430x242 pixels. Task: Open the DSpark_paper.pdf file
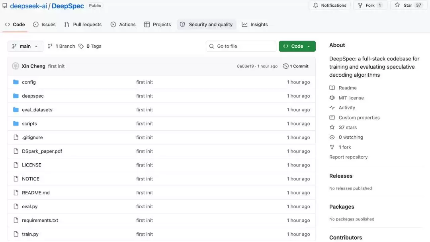pyautogui.click(x=42, y=151)
